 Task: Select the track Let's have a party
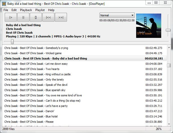(x=84, y=106)
